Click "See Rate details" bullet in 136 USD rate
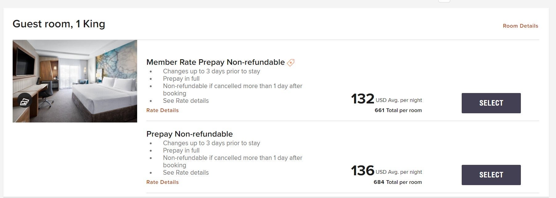The width and height of the screenshot is (556, 198). [186, 173]
